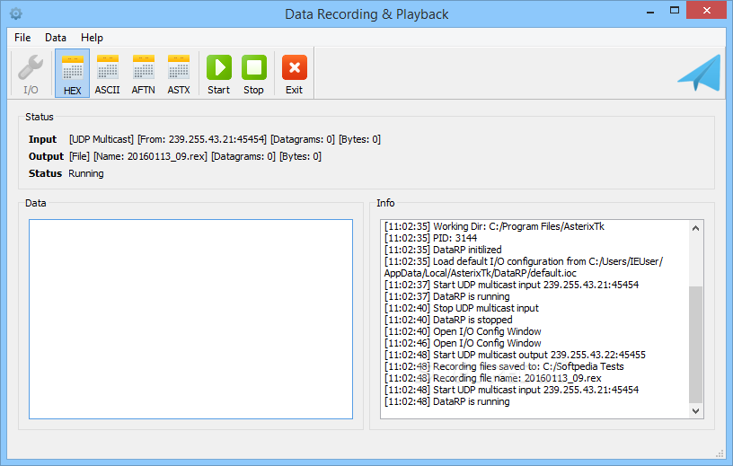Click 'Load default I/O configuration' log line
Screen dimensions: 733x466
pyautogui.click(x=524, y=267)
